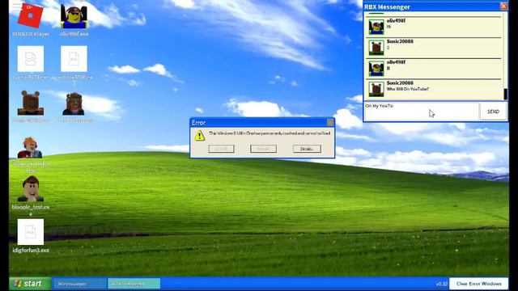The image size is (518, 291).
Task: Select the RBX Messenger taskbar item
Action: (134, 284)
